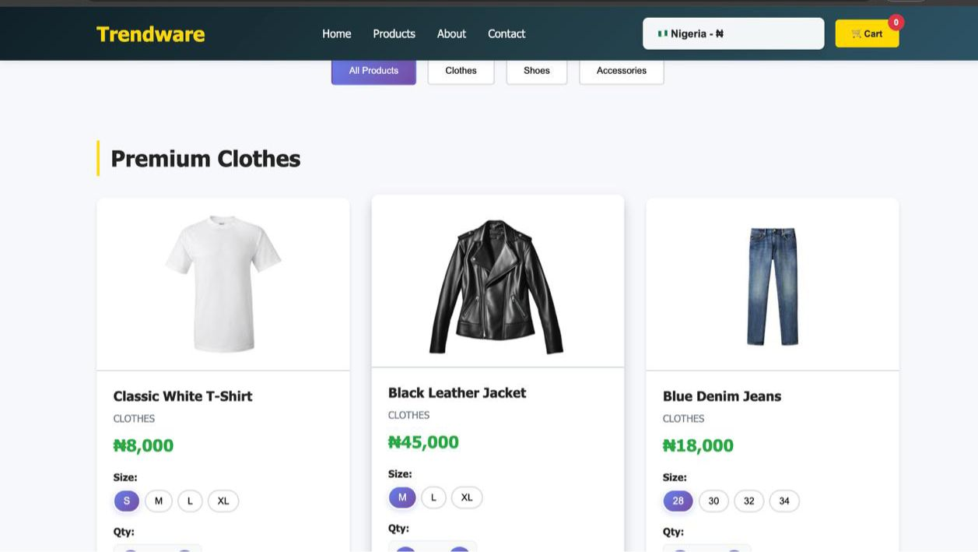This screenshot has height=552, width=978.
Task: Select size XL for Black Leather Jacket
Action: click(x=466, y=497)
